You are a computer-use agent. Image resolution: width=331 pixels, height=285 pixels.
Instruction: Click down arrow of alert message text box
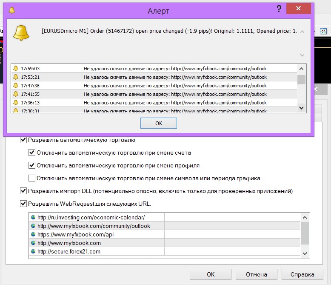pyautogui.click(x=302, y=55)
